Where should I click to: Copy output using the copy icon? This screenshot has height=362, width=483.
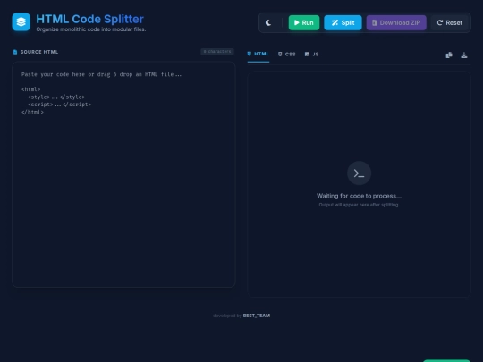click(x=449, y=55)
